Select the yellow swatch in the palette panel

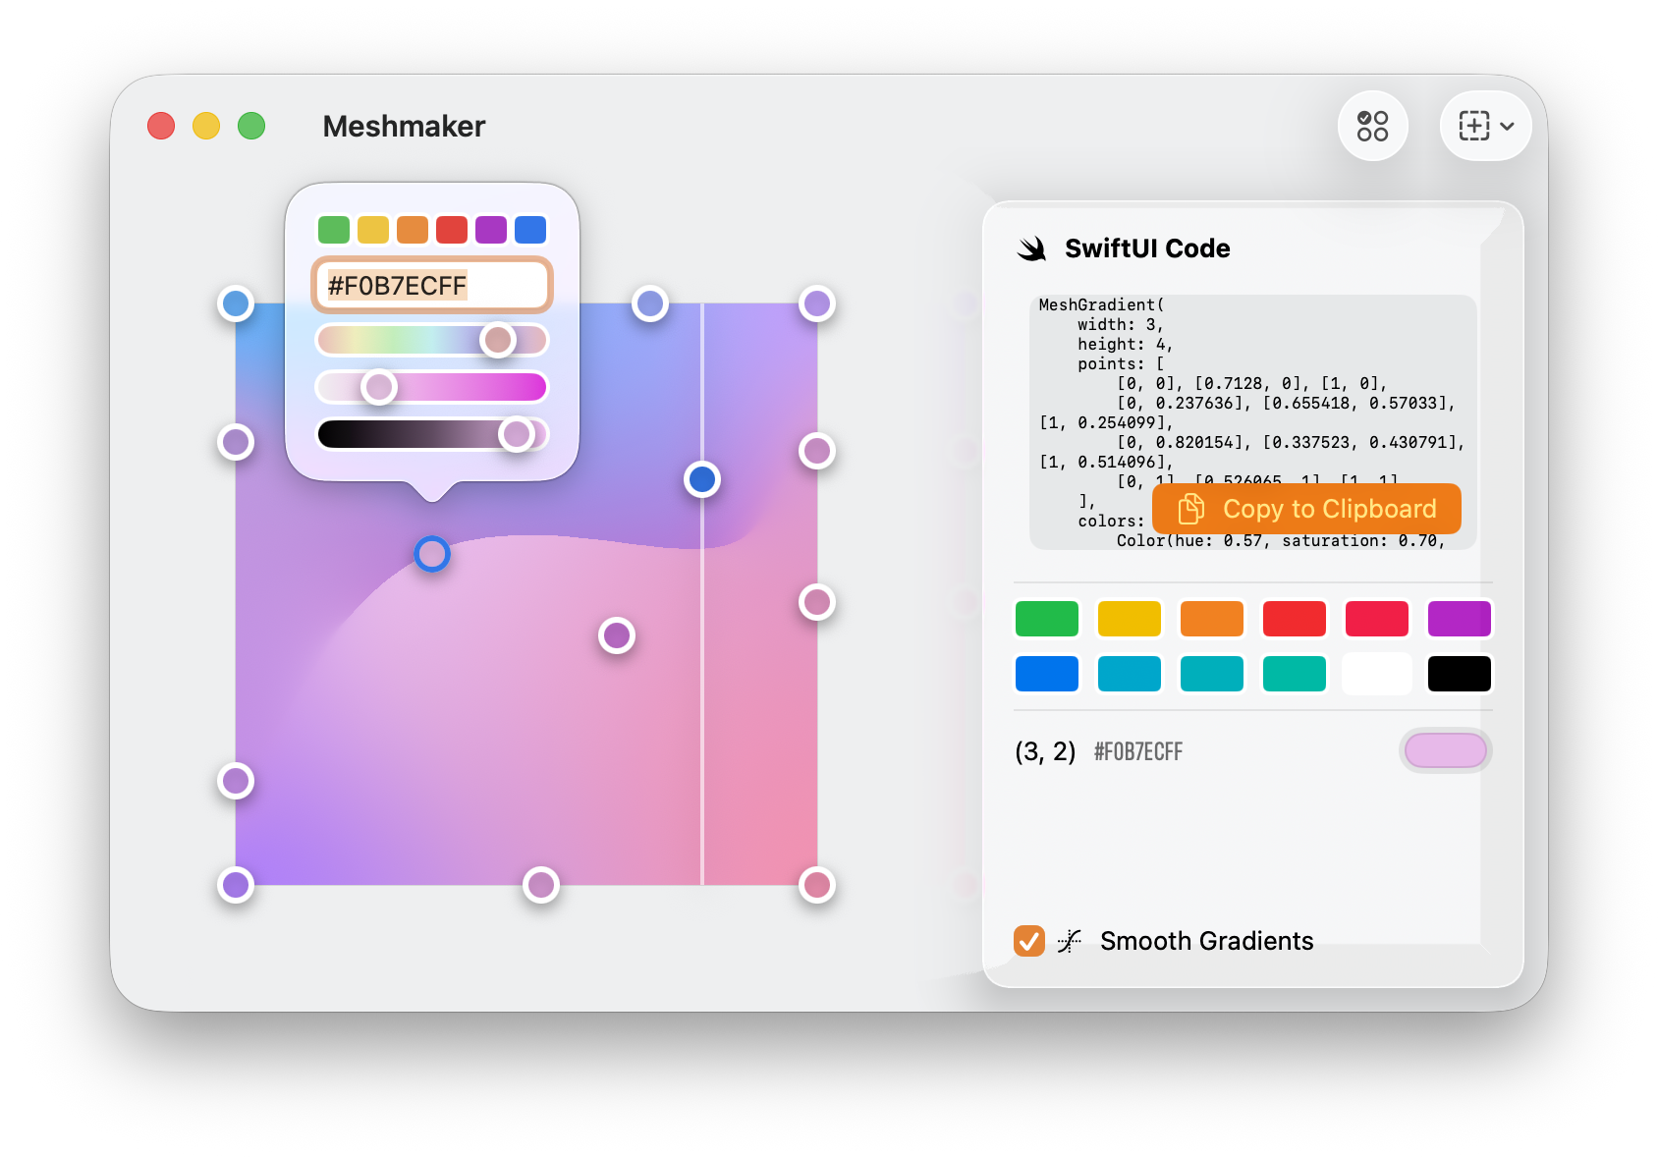pyautogui.click(x=1130, y=619)
